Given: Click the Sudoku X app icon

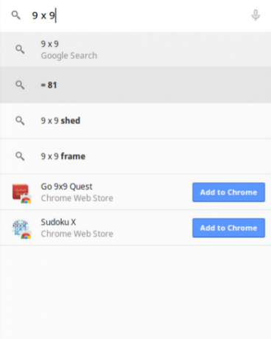Looking at the screenshot, I should 21,229.
